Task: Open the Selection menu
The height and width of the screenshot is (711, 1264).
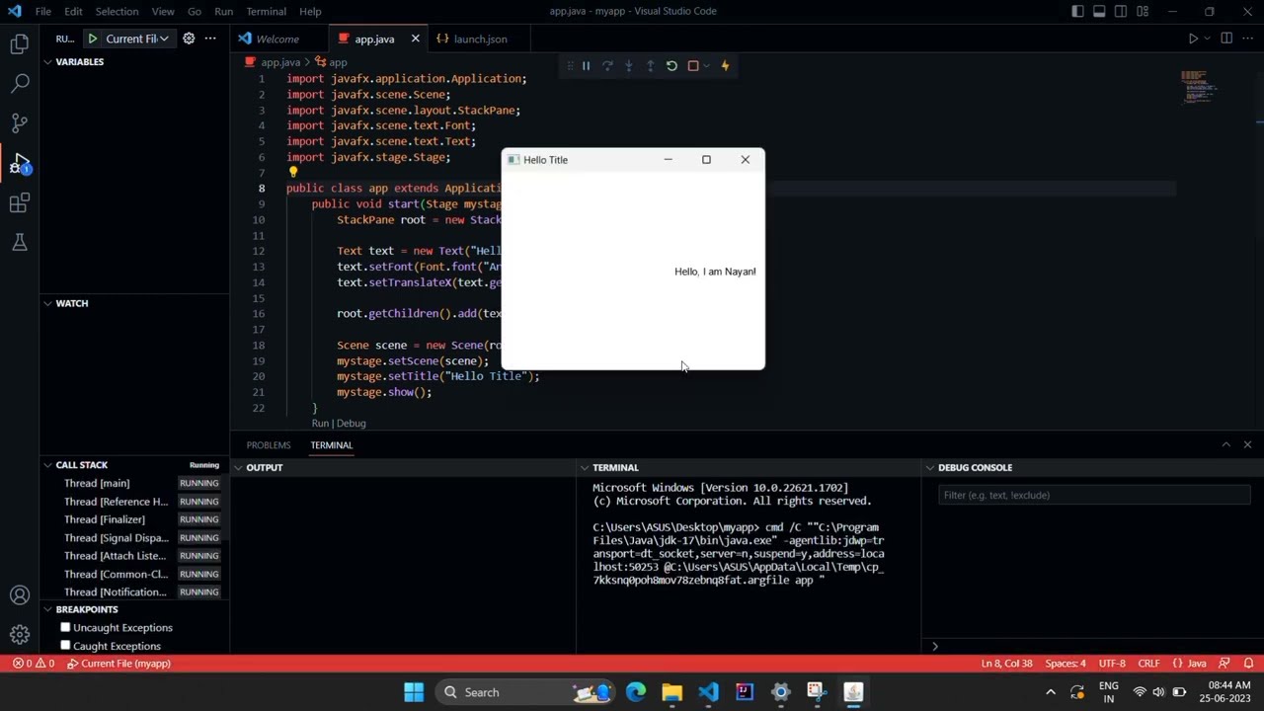Action: (x=117, y=11)
